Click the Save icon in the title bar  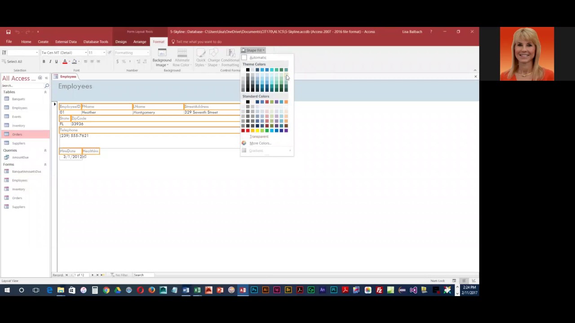pos(8,32)
